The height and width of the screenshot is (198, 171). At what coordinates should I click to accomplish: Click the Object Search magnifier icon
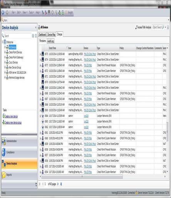tap(163, 27)
